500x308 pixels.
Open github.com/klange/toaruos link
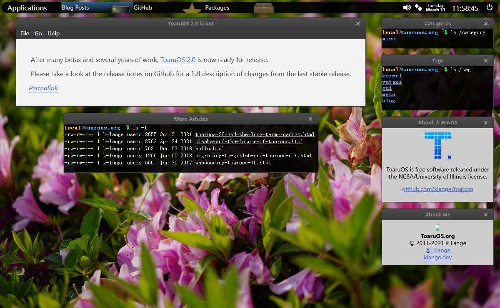437,189
